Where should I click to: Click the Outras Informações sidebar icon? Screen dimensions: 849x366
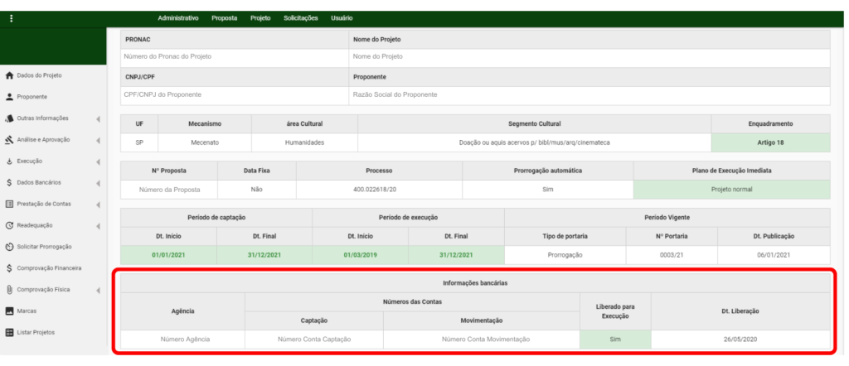9,118
